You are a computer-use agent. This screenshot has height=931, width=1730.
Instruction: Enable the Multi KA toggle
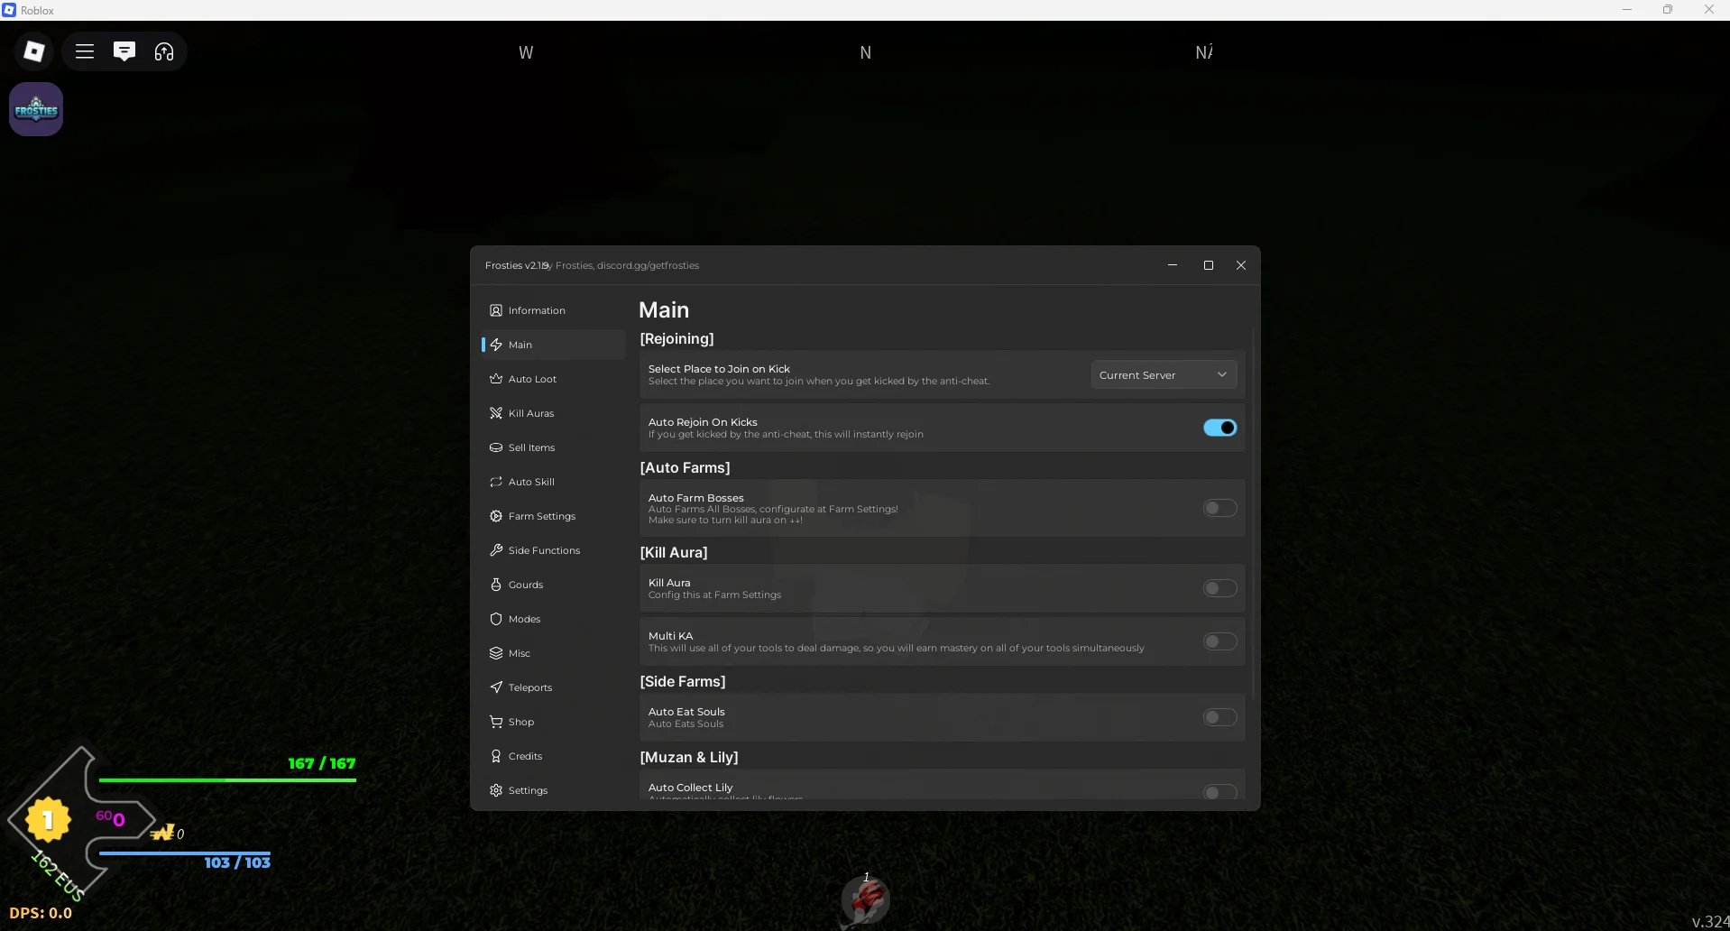[x=1219, y=641]
